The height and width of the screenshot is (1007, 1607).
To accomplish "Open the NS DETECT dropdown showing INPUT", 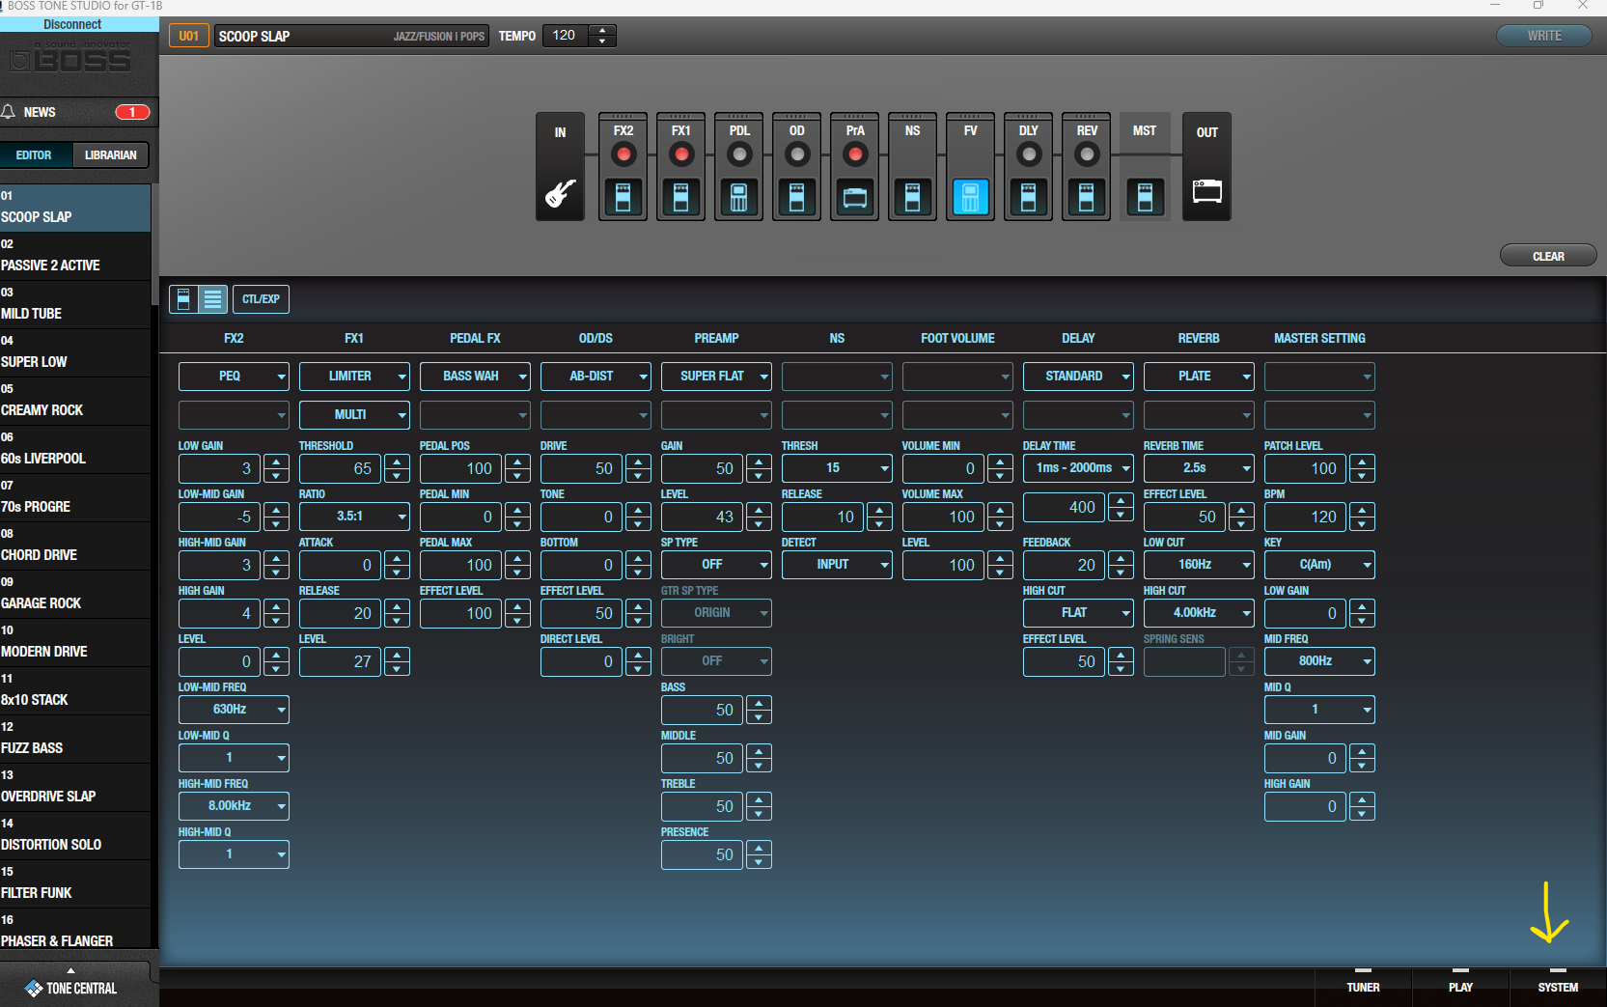I will (x=837, y=565).
